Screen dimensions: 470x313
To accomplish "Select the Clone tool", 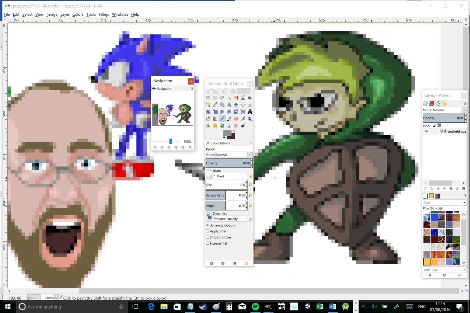I will click(x=208, y=125).
